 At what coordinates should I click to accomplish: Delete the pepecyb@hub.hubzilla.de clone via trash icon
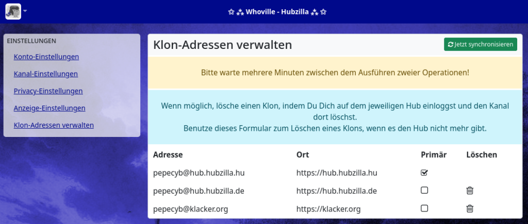click(x=470, y=191)
